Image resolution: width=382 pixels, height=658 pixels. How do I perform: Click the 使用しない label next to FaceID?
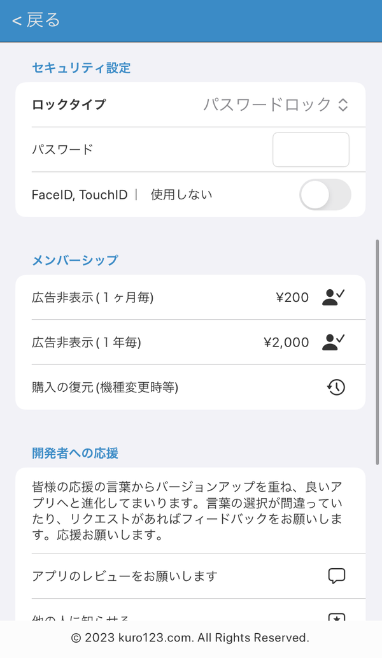pos(181,195)
